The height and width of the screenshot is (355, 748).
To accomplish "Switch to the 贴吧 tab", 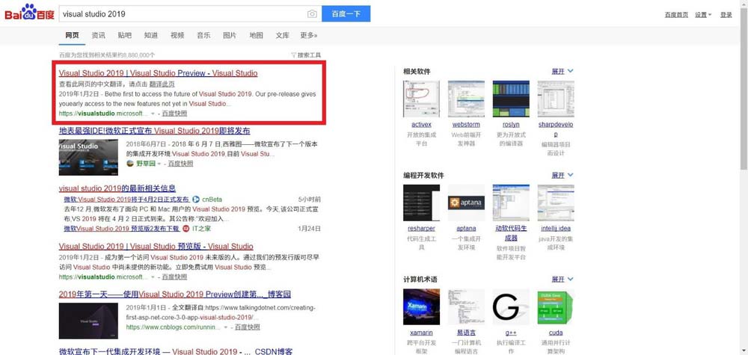I will click(x=124, y=35).
